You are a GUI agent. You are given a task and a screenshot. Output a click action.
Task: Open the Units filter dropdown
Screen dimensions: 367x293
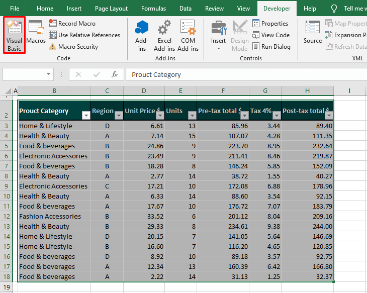click(192, 116)
